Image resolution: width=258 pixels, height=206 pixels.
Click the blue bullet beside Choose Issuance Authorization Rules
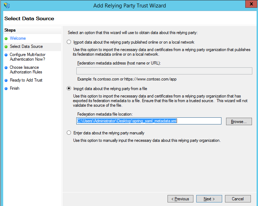coord(6,68)
